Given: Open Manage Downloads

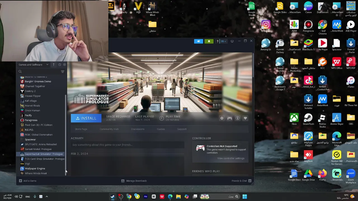Looking at the screenshot, I should (134, 181).
